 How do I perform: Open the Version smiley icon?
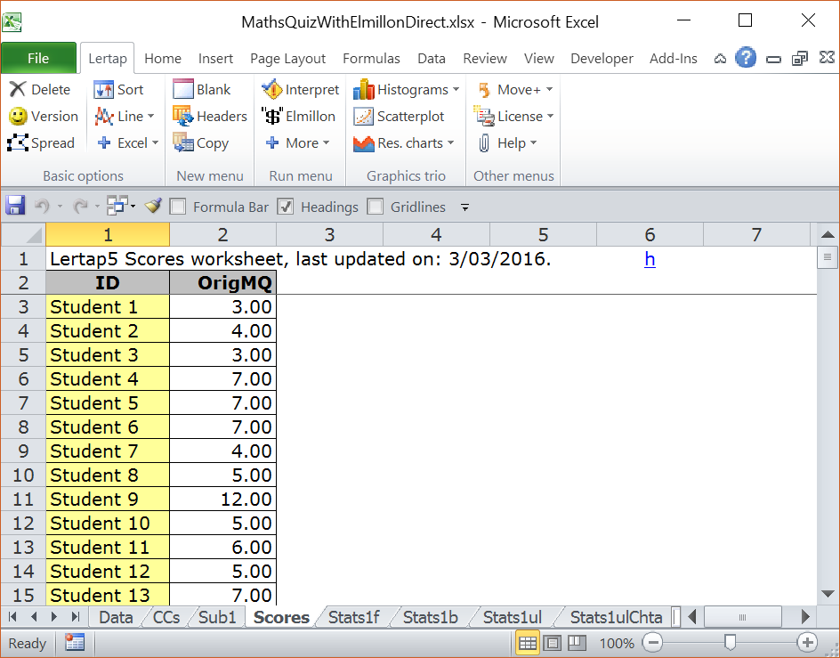tap(18, 117)
